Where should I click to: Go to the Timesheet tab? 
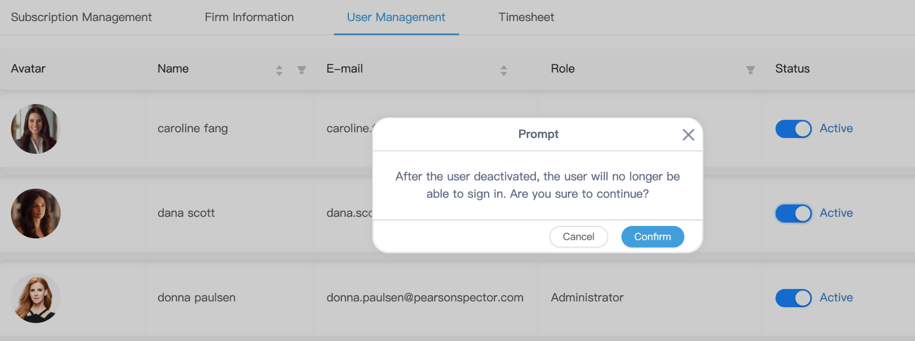click(x=526, y=17)
